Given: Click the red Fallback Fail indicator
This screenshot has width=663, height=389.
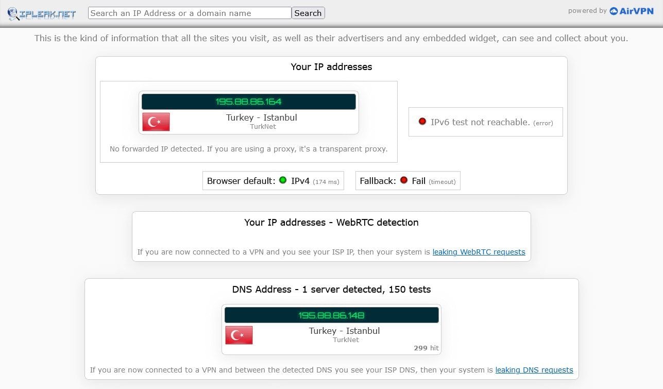Looking at the screenshot, I should tap(404, 180).
